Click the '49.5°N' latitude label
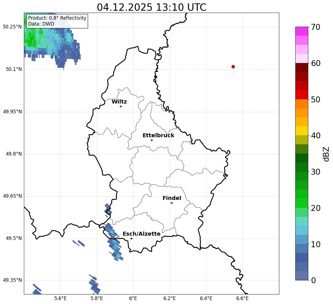 pos(14,238)
